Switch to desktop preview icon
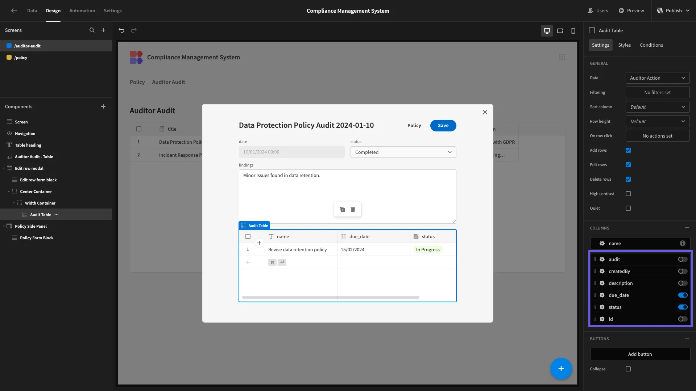 [547, 31]
